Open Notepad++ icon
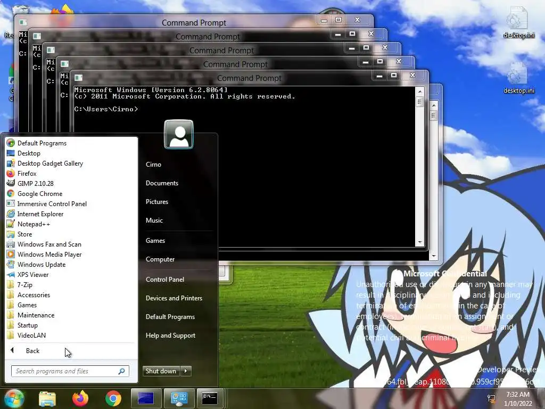This screenshot has width=545, height=409. point(11,224)
